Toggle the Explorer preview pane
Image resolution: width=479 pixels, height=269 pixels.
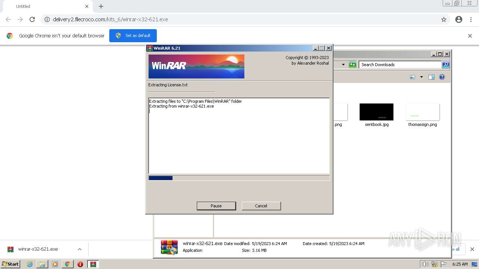[x=431, y=77]
